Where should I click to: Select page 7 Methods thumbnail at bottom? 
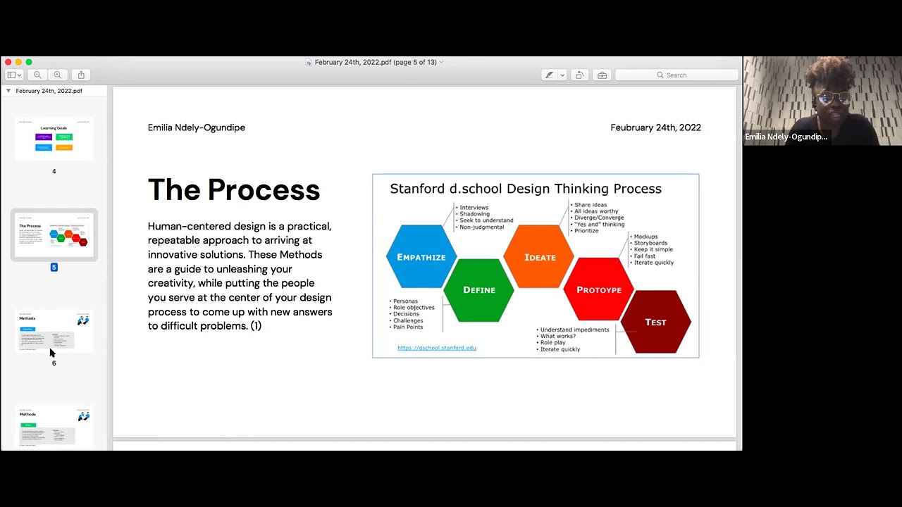pos(54,426)
